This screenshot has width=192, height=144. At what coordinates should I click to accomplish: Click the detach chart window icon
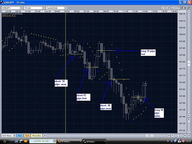point(189,8)
